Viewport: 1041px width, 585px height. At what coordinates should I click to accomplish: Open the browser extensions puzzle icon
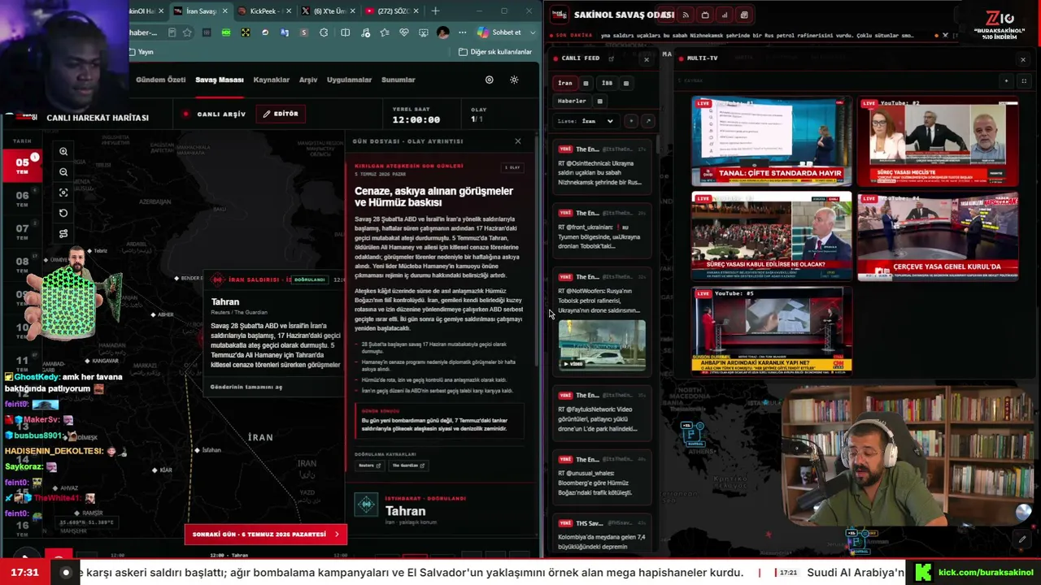coord(324,32)
